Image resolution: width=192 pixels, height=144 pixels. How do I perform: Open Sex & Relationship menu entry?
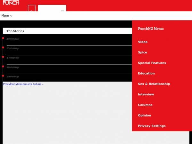[154, 84]
